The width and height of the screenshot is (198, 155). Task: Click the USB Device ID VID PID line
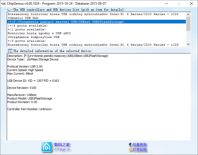(x=33, y=81)
